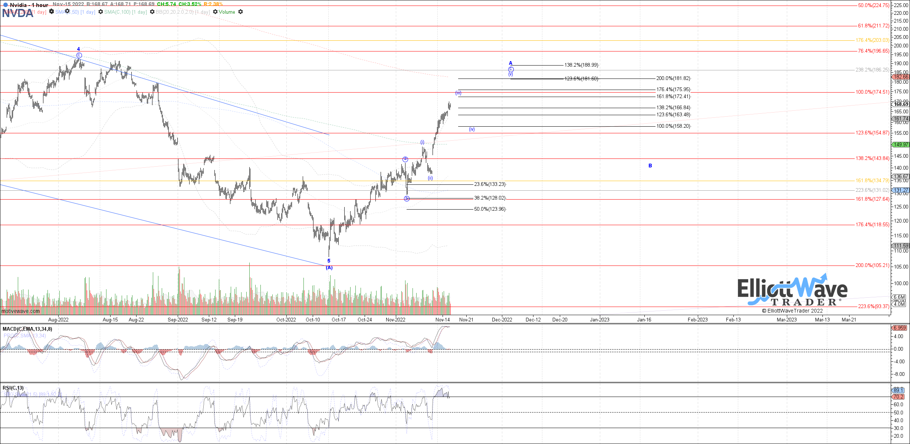This screenshot has width=910, height=444.
Task: Select the 61.8%(211.72) Fibonacci label
Action: [874, 26]
